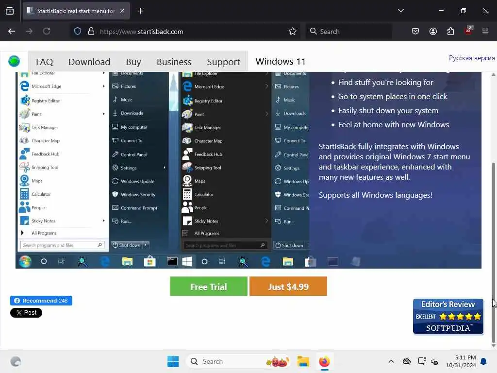This screenshot has height=373, width=497.
Task: Expand the light menu Settings submenu arrow
Action: (165, 168)
